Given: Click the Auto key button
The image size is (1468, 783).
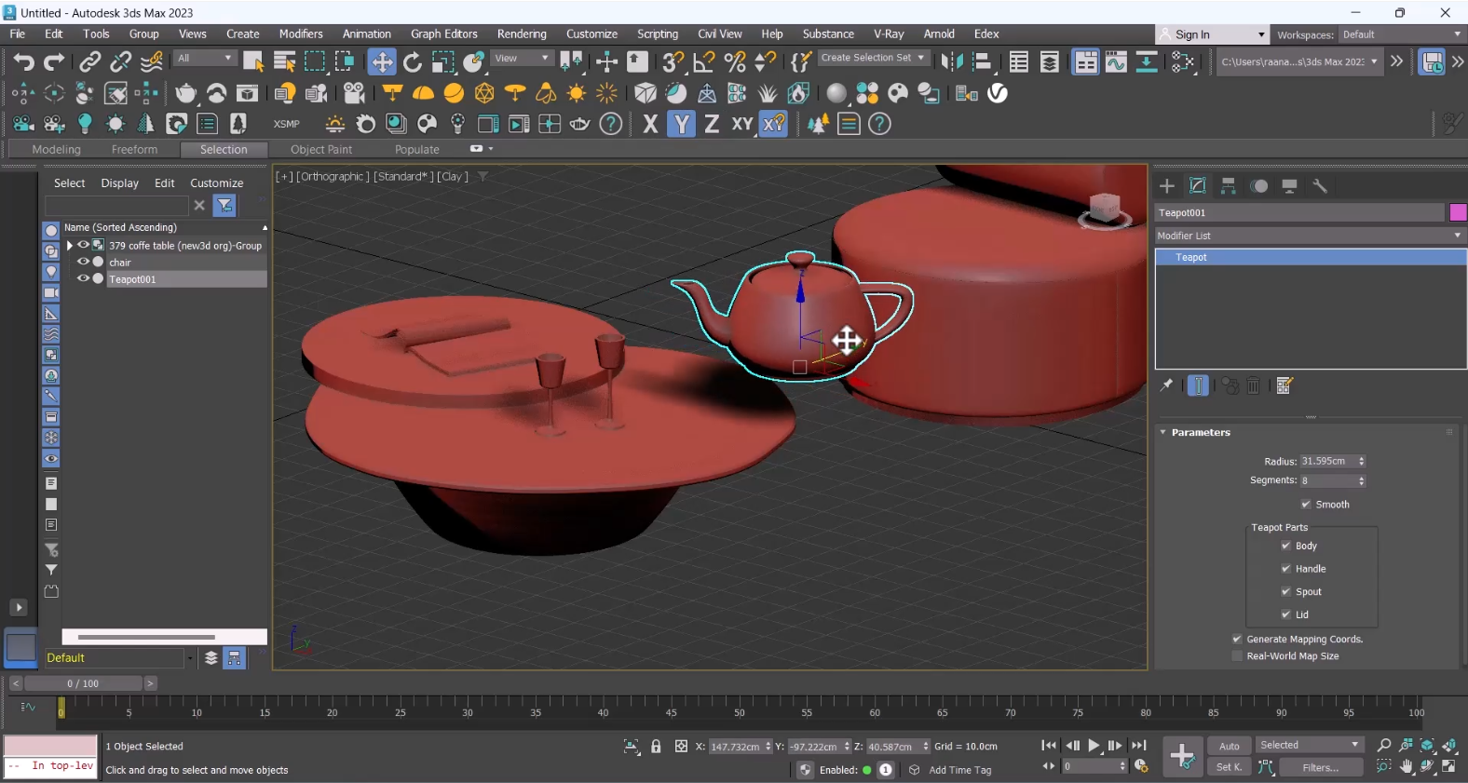Looking at the screenshot, I should tap(1230, 746).
